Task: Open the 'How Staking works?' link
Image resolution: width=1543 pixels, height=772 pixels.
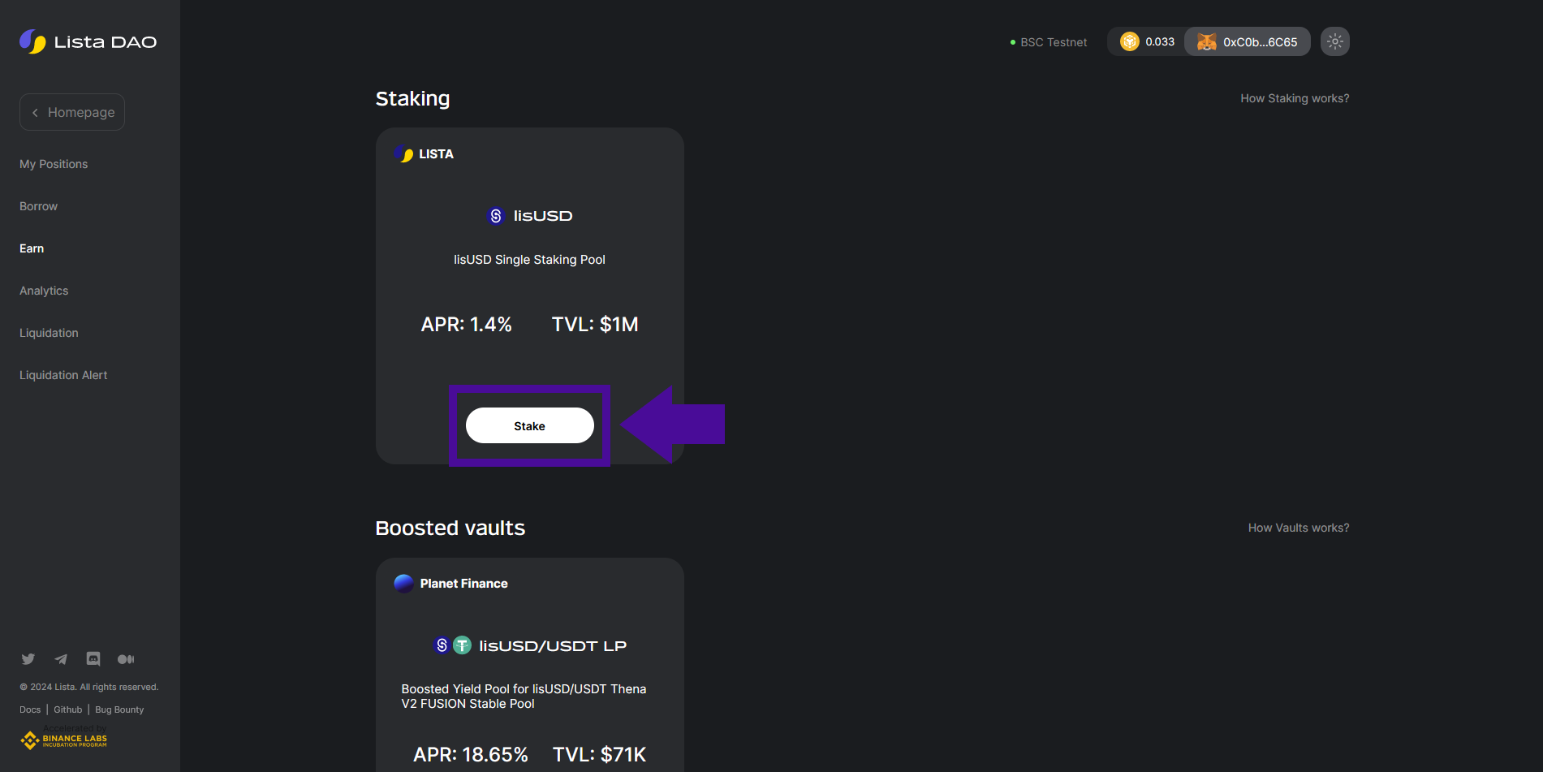Action: 1295,98
